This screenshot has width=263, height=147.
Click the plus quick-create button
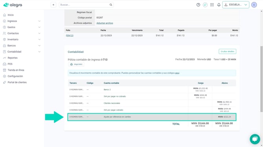coord(53,5)
